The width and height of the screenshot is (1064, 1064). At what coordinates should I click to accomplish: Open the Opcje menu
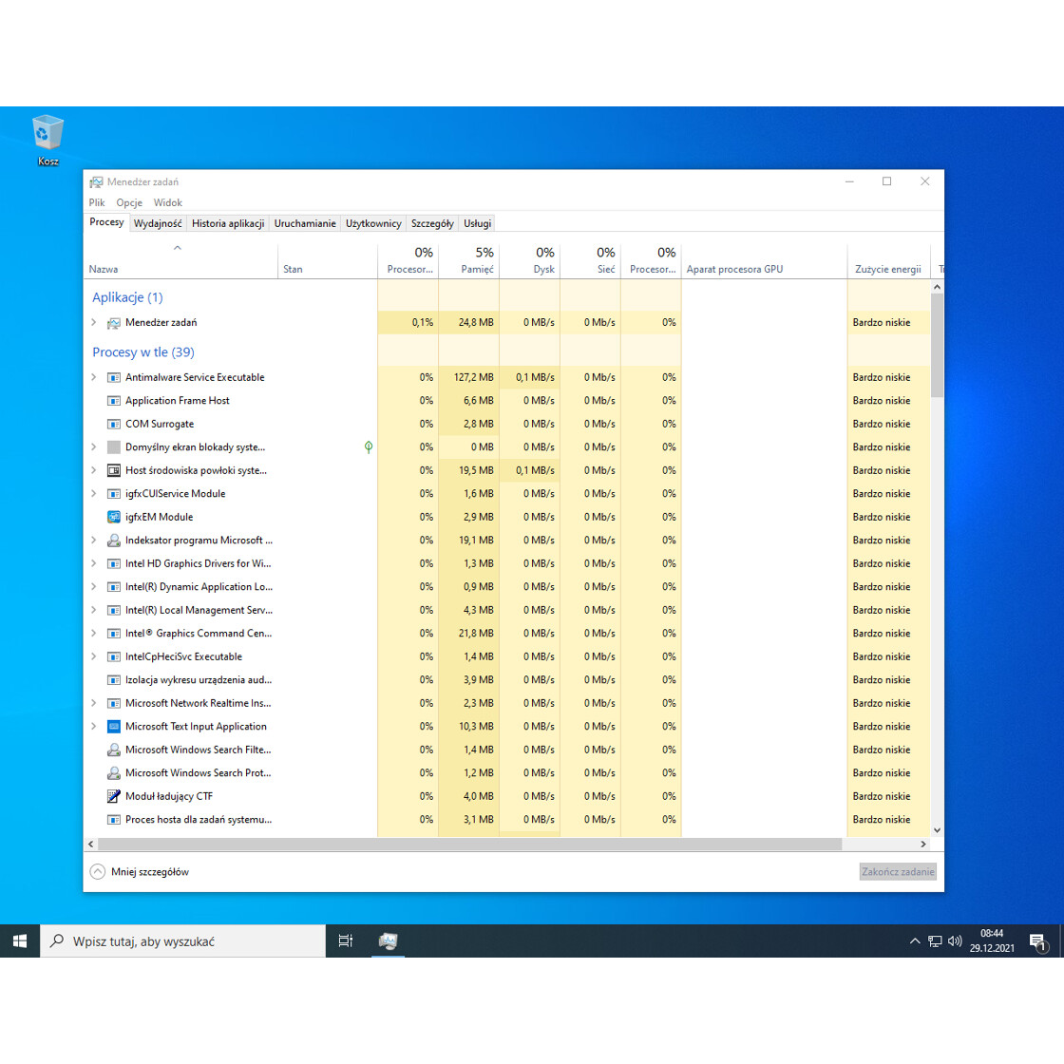128,201
